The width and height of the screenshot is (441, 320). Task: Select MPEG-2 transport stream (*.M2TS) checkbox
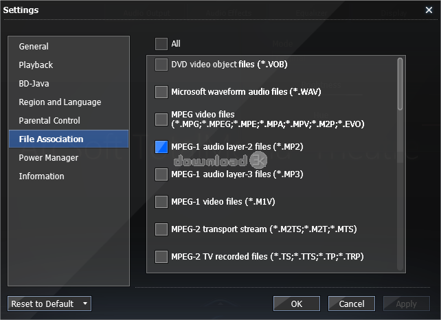tap(161, 229)
